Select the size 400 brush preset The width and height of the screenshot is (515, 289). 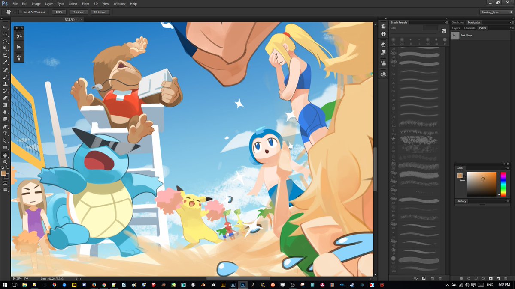click(x=428, y=40)
